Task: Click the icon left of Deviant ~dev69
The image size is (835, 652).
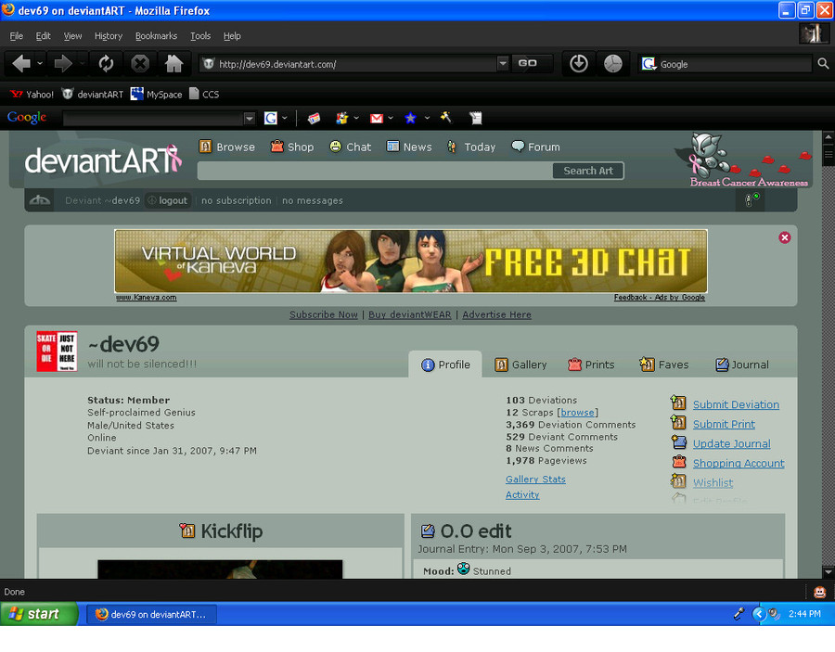Action: coord(40,200)
